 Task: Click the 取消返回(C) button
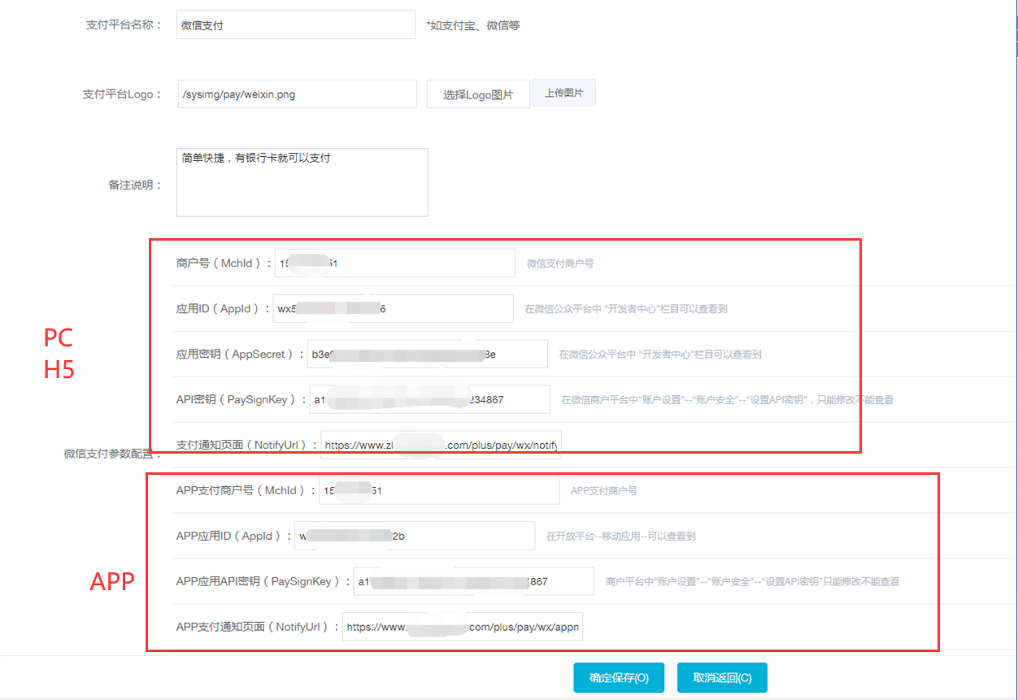[x=721, y=678]
